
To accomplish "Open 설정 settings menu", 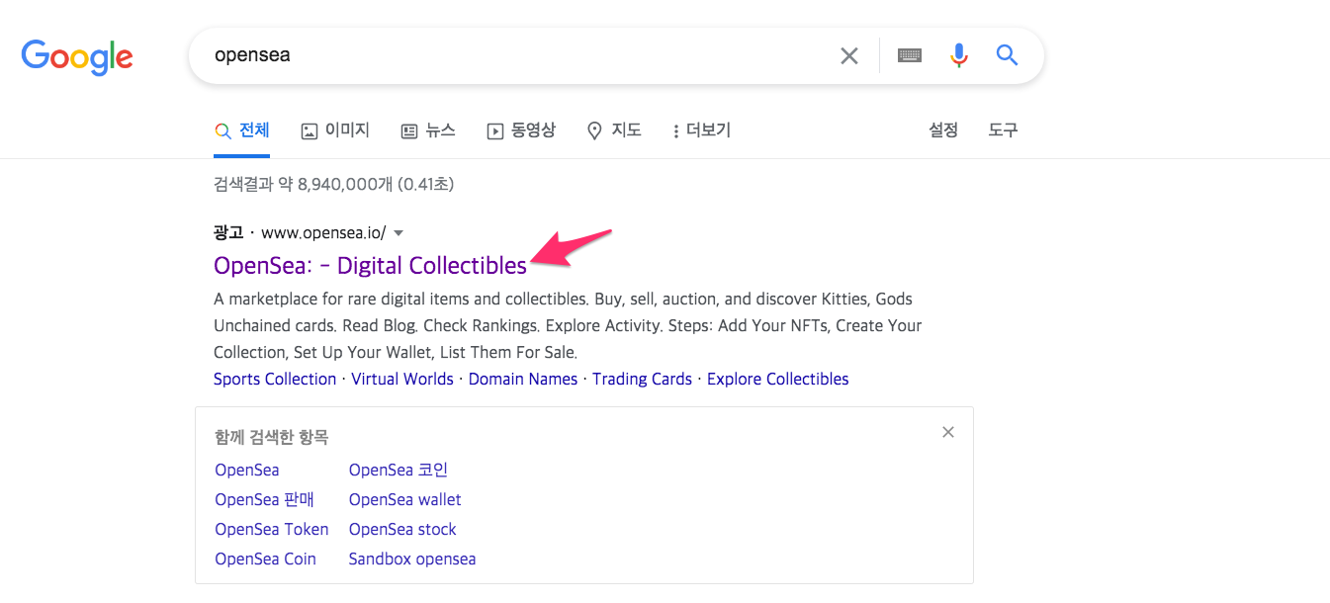I will (943, 130).
